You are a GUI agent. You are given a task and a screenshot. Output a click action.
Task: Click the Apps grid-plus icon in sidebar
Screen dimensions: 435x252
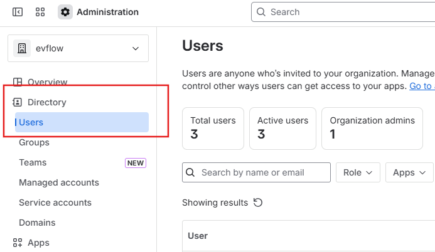[x=18, y=243]
